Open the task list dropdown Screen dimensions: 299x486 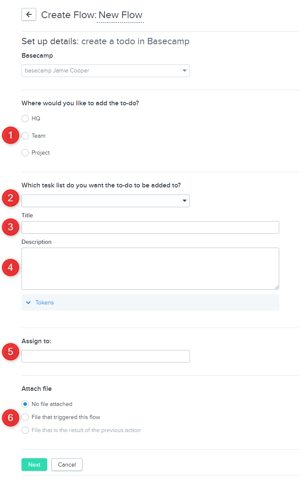coord(105,201)
